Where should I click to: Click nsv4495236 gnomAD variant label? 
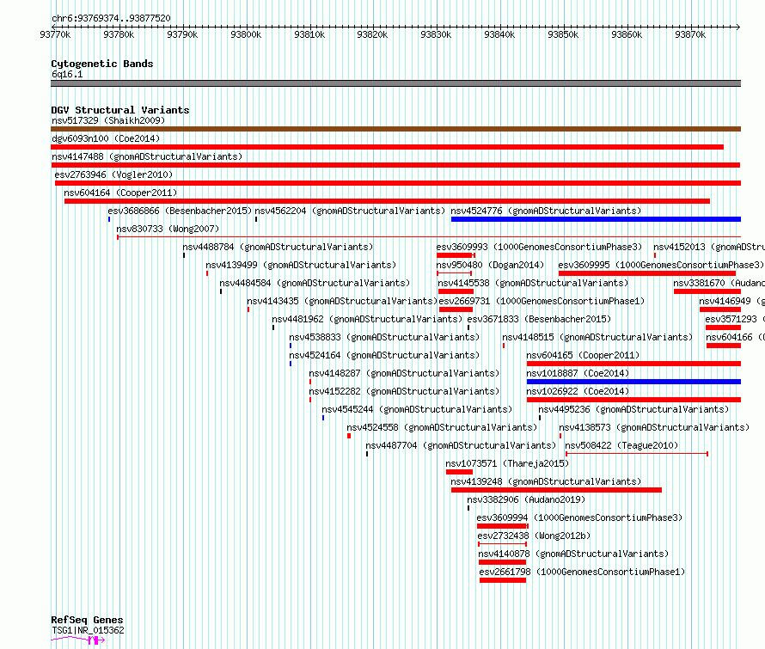pos(633,409)
